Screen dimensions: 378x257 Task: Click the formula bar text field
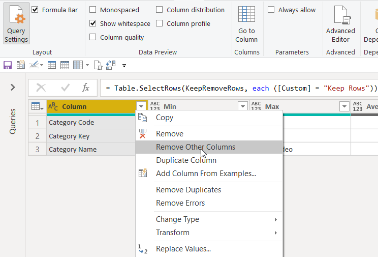(x=239, y=88)
